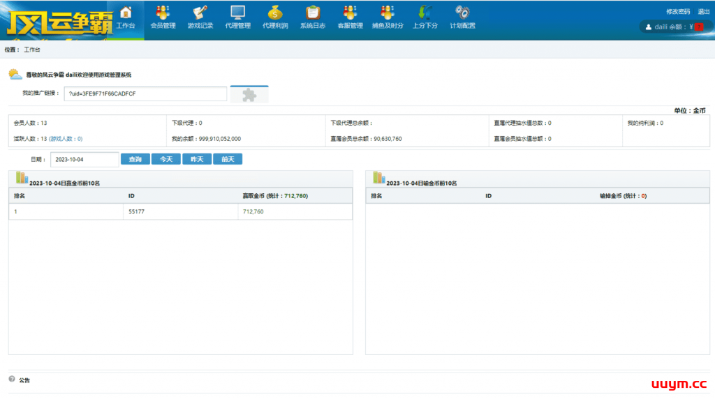Go to 游戏记录 game records
The height and width of the screenshot is (399, 715).
coord(200,17)
